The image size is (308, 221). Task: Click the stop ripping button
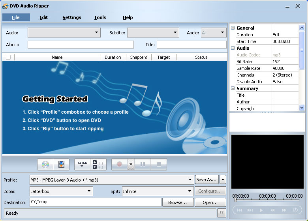159,164
